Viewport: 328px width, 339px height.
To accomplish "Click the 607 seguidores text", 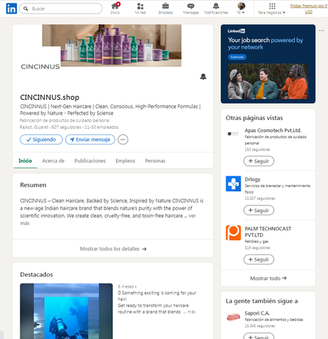I will pyautogui.click(x=66, y=127).
